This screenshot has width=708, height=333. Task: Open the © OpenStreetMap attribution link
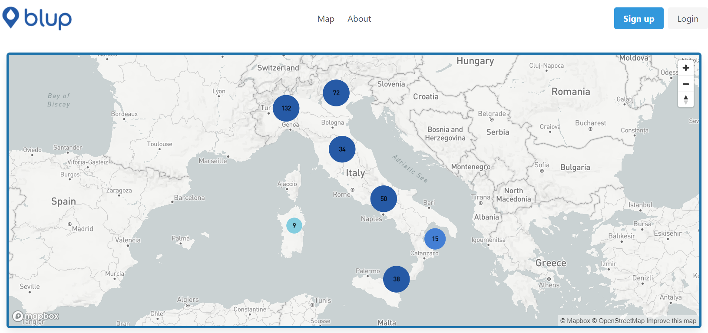coord(618,321)
